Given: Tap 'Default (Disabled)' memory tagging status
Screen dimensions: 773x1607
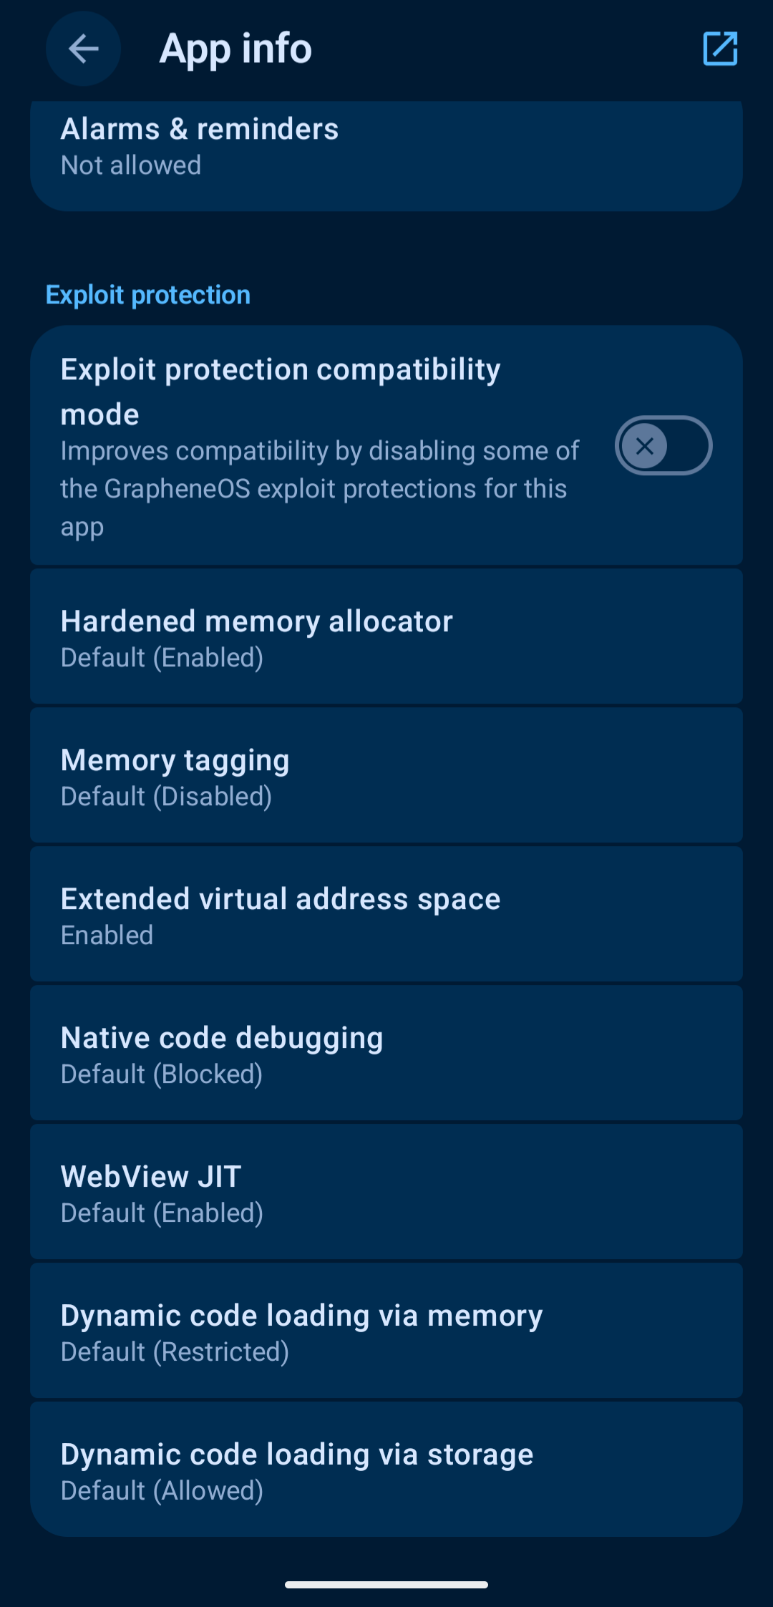Looking at the screenshot, I should (x=166, y=797).
